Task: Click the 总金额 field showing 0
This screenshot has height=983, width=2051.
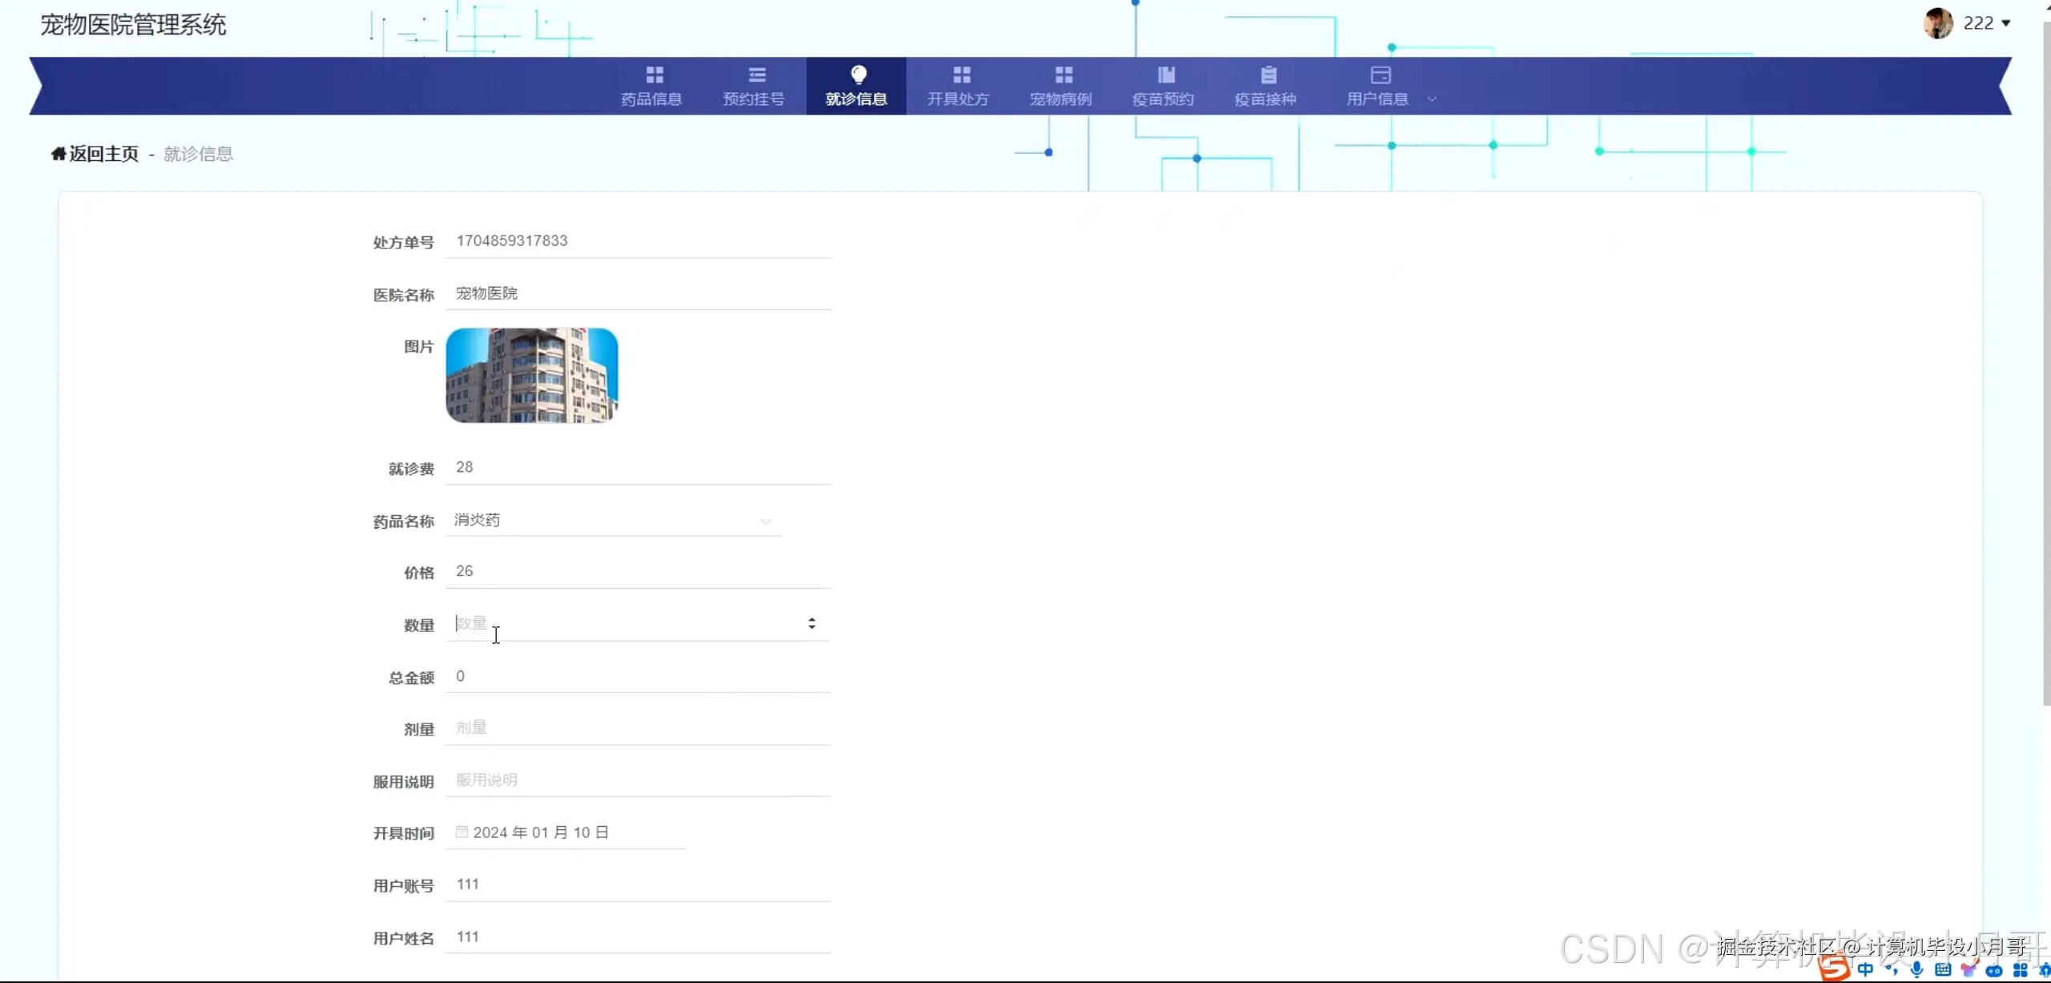Action: [638, 676]
